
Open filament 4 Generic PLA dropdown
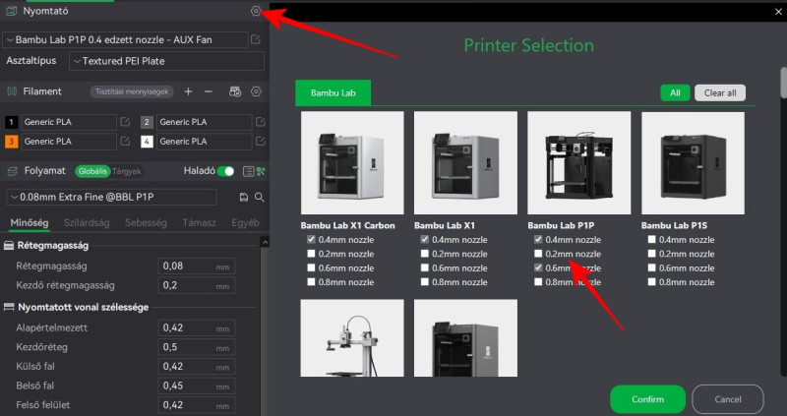(x=205, y=142)
